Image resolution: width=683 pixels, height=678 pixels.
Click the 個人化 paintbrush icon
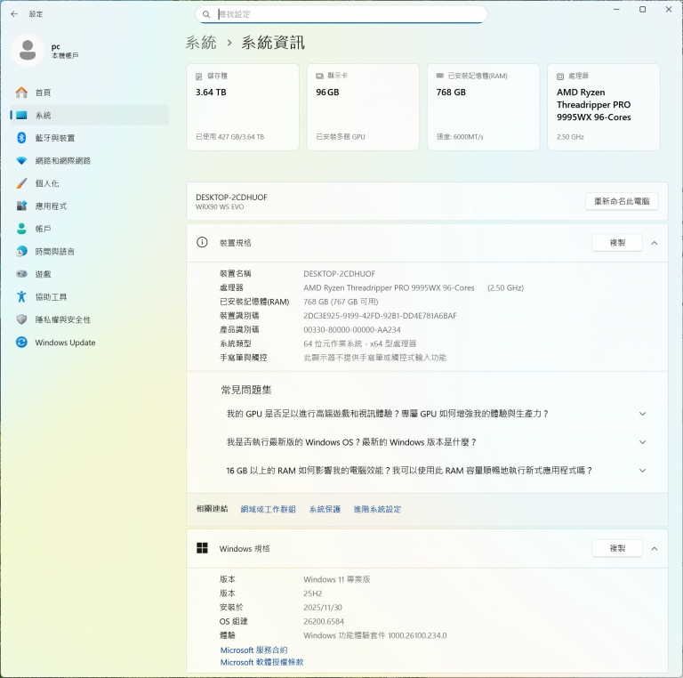(x=21, y=183)
